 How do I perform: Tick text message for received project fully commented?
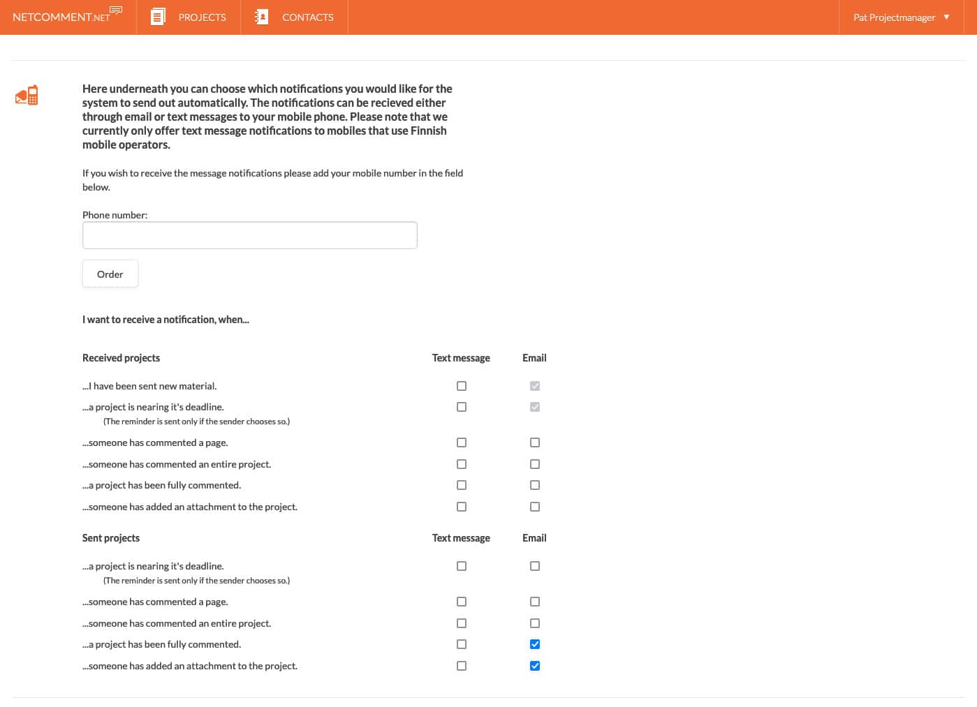[x=462, y=485]
